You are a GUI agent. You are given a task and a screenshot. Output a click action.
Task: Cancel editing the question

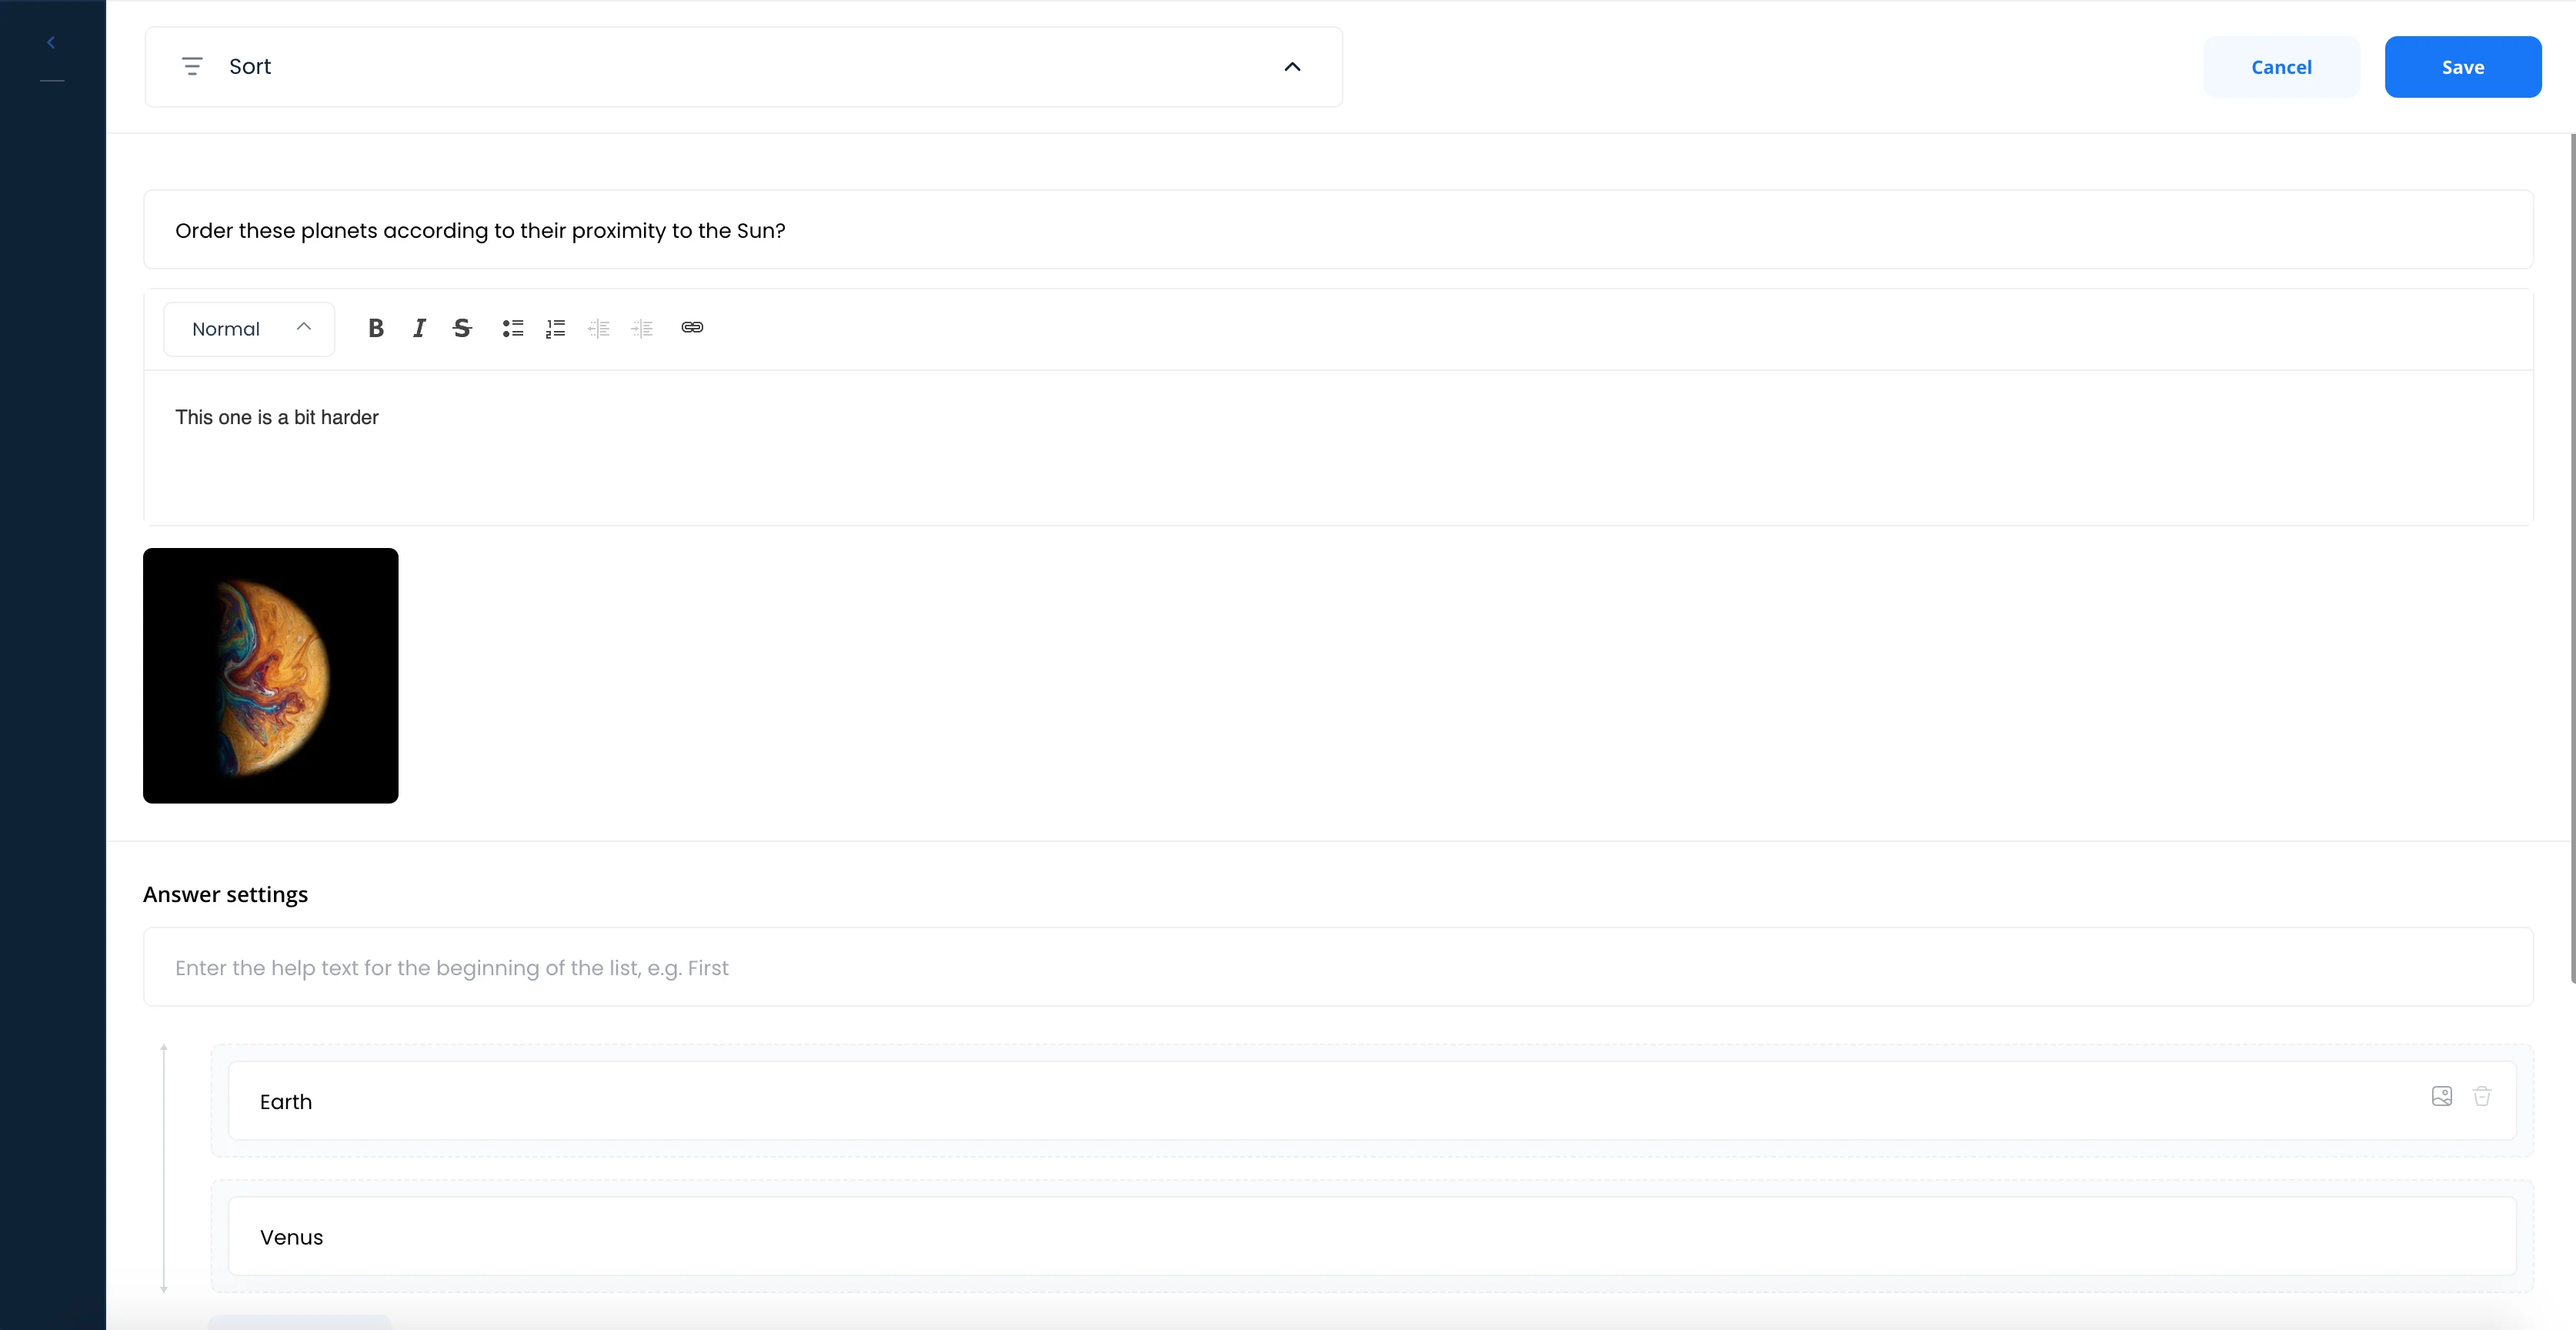2281,67
